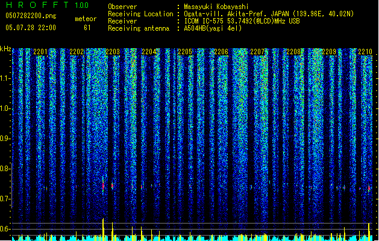The image size is (379, 241).
Task: Click the 2202 time marker
Action: click(x=77, y=52)
